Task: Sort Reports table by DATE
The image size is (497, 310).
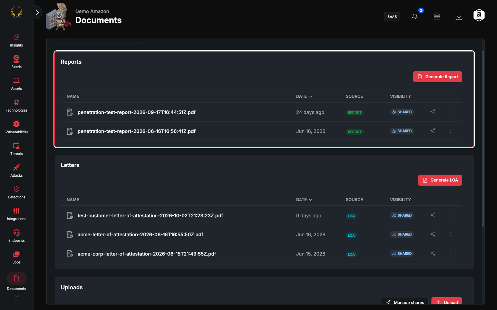Action: click(x=304, y=96)
